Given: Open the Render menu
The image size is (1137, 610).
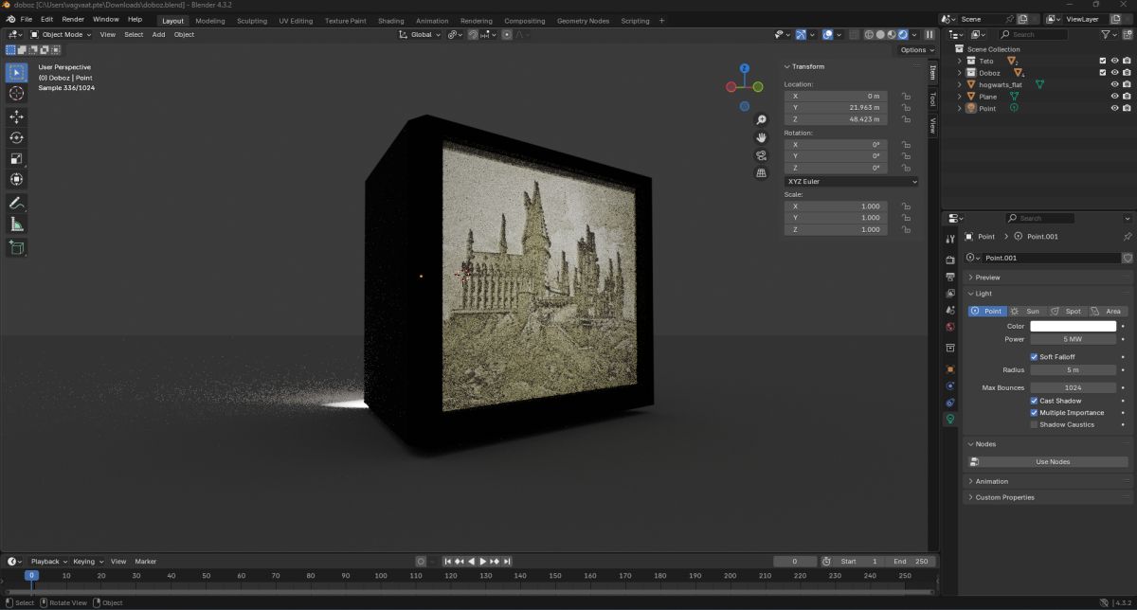Looking at the screenshot, I should (73, 19).
